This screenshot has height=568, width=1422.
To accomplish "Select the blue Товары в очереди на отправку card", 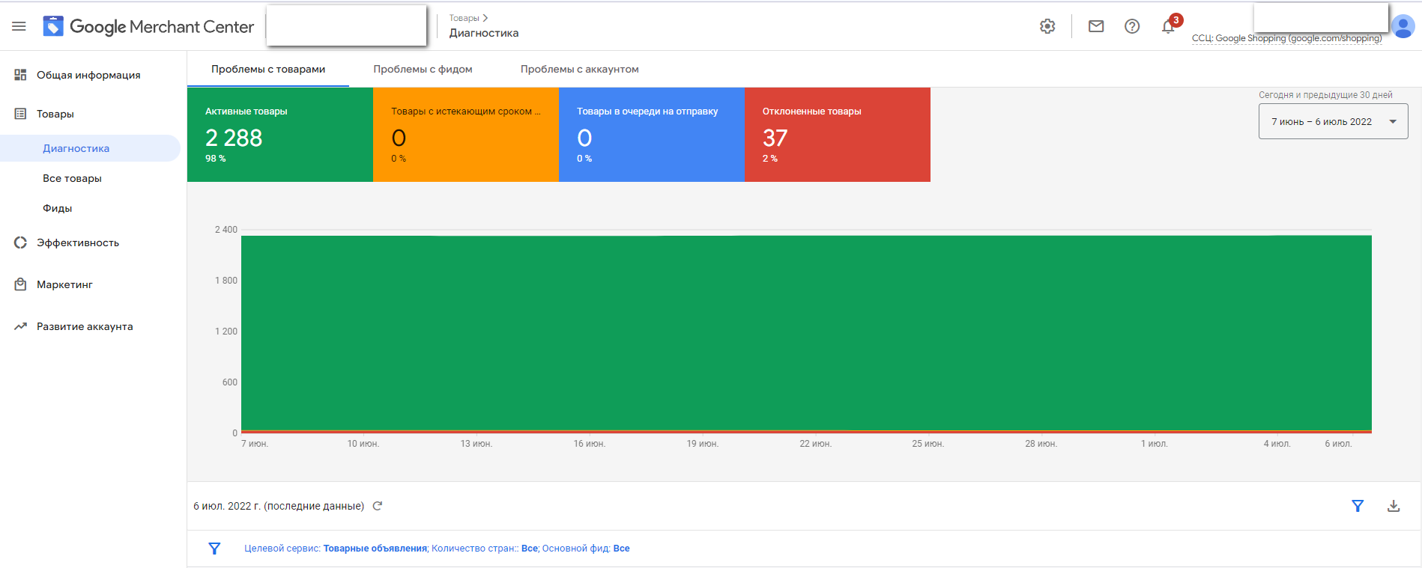I will 652,135.
